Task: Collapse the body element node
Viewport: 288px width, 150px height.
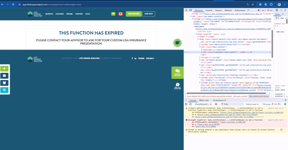Action: tap(198, 39)
